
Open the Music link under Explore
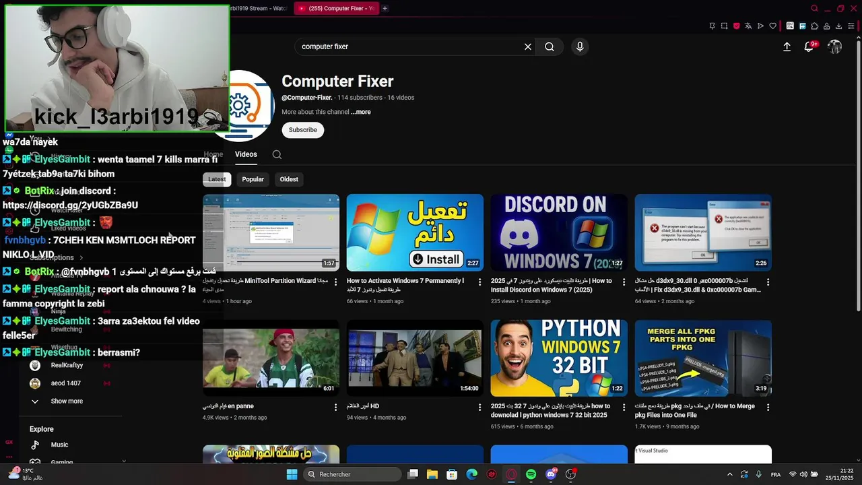59,445
